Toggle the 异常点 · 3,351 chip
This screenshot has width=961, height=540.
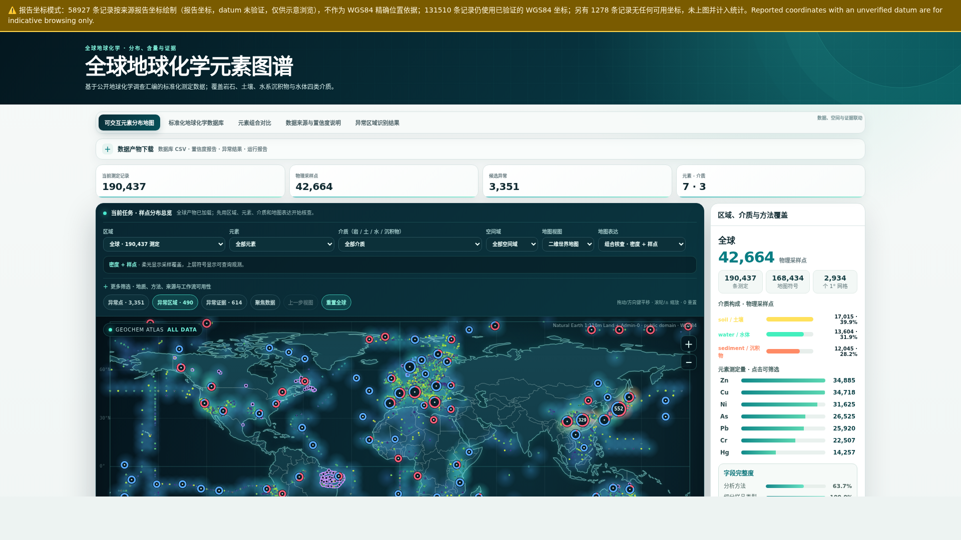click(x=126, y=302)
